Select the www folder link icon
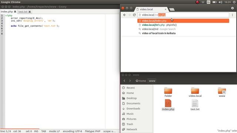Image resolution: width=237 pixels, height=133 pixels. click(x=222, y=91)
